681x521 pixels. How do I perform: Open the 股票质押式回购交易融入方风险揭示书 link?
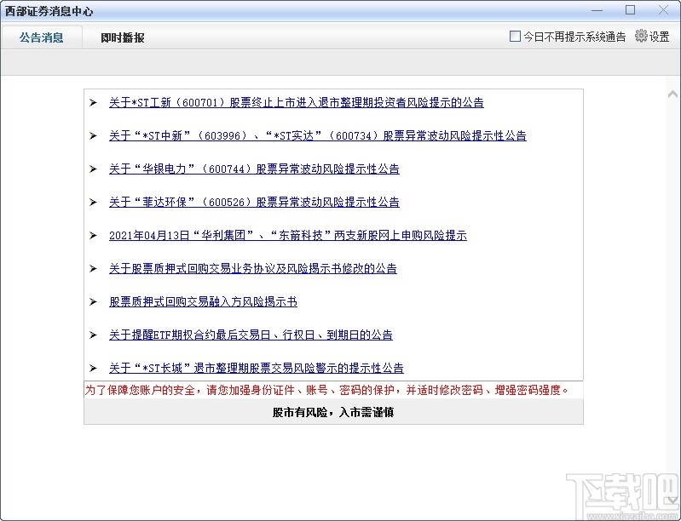(203, 302)
